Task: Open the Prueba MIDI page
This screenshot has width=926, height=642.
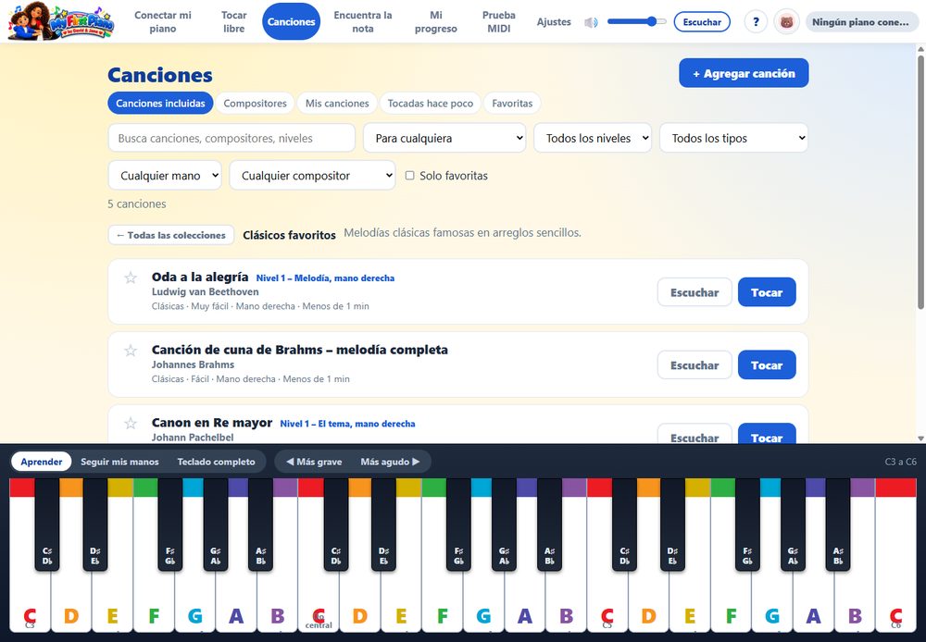Action: [x=499, y=22]
